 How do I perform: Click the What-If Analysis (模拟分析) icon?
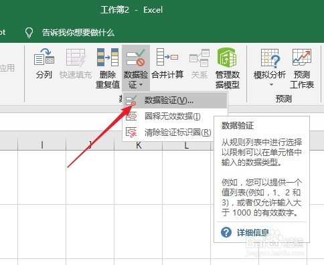click(270, 58)
